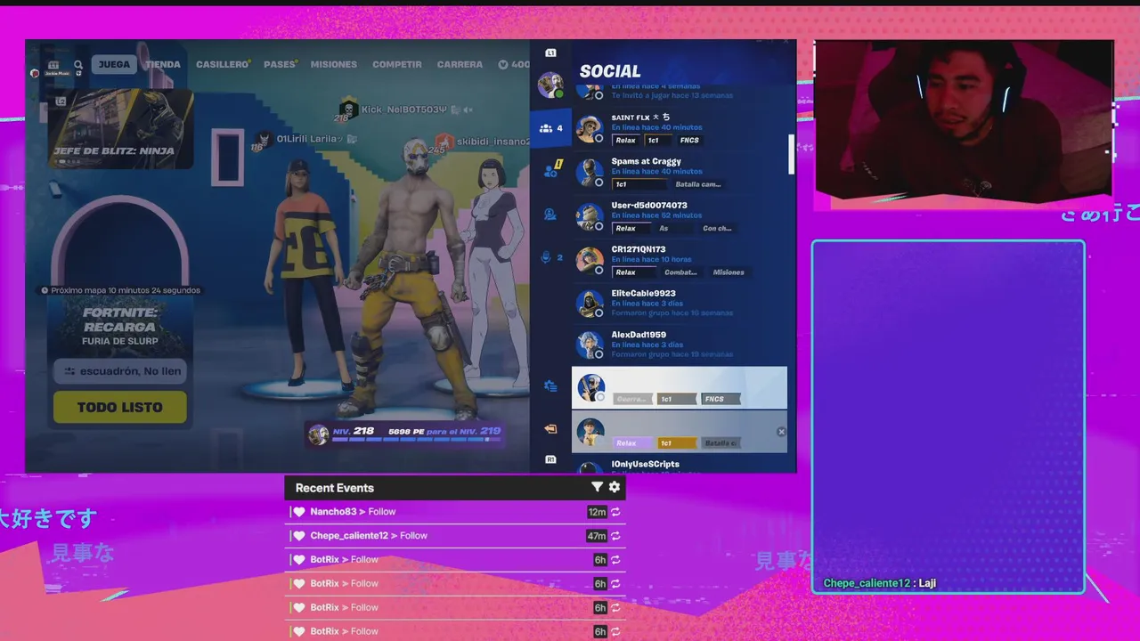Click the Social friends list scrollbar

coord(791,154)
